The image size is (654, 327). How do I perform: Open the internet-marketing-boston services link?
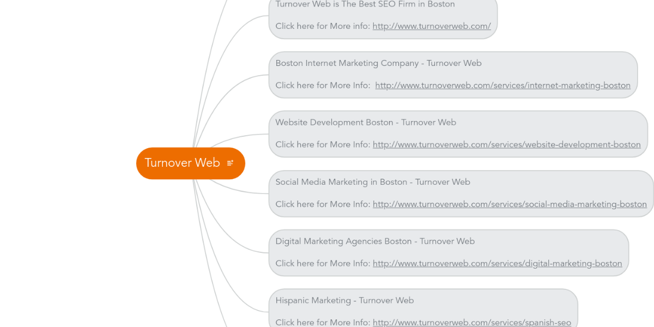(502, 86)
